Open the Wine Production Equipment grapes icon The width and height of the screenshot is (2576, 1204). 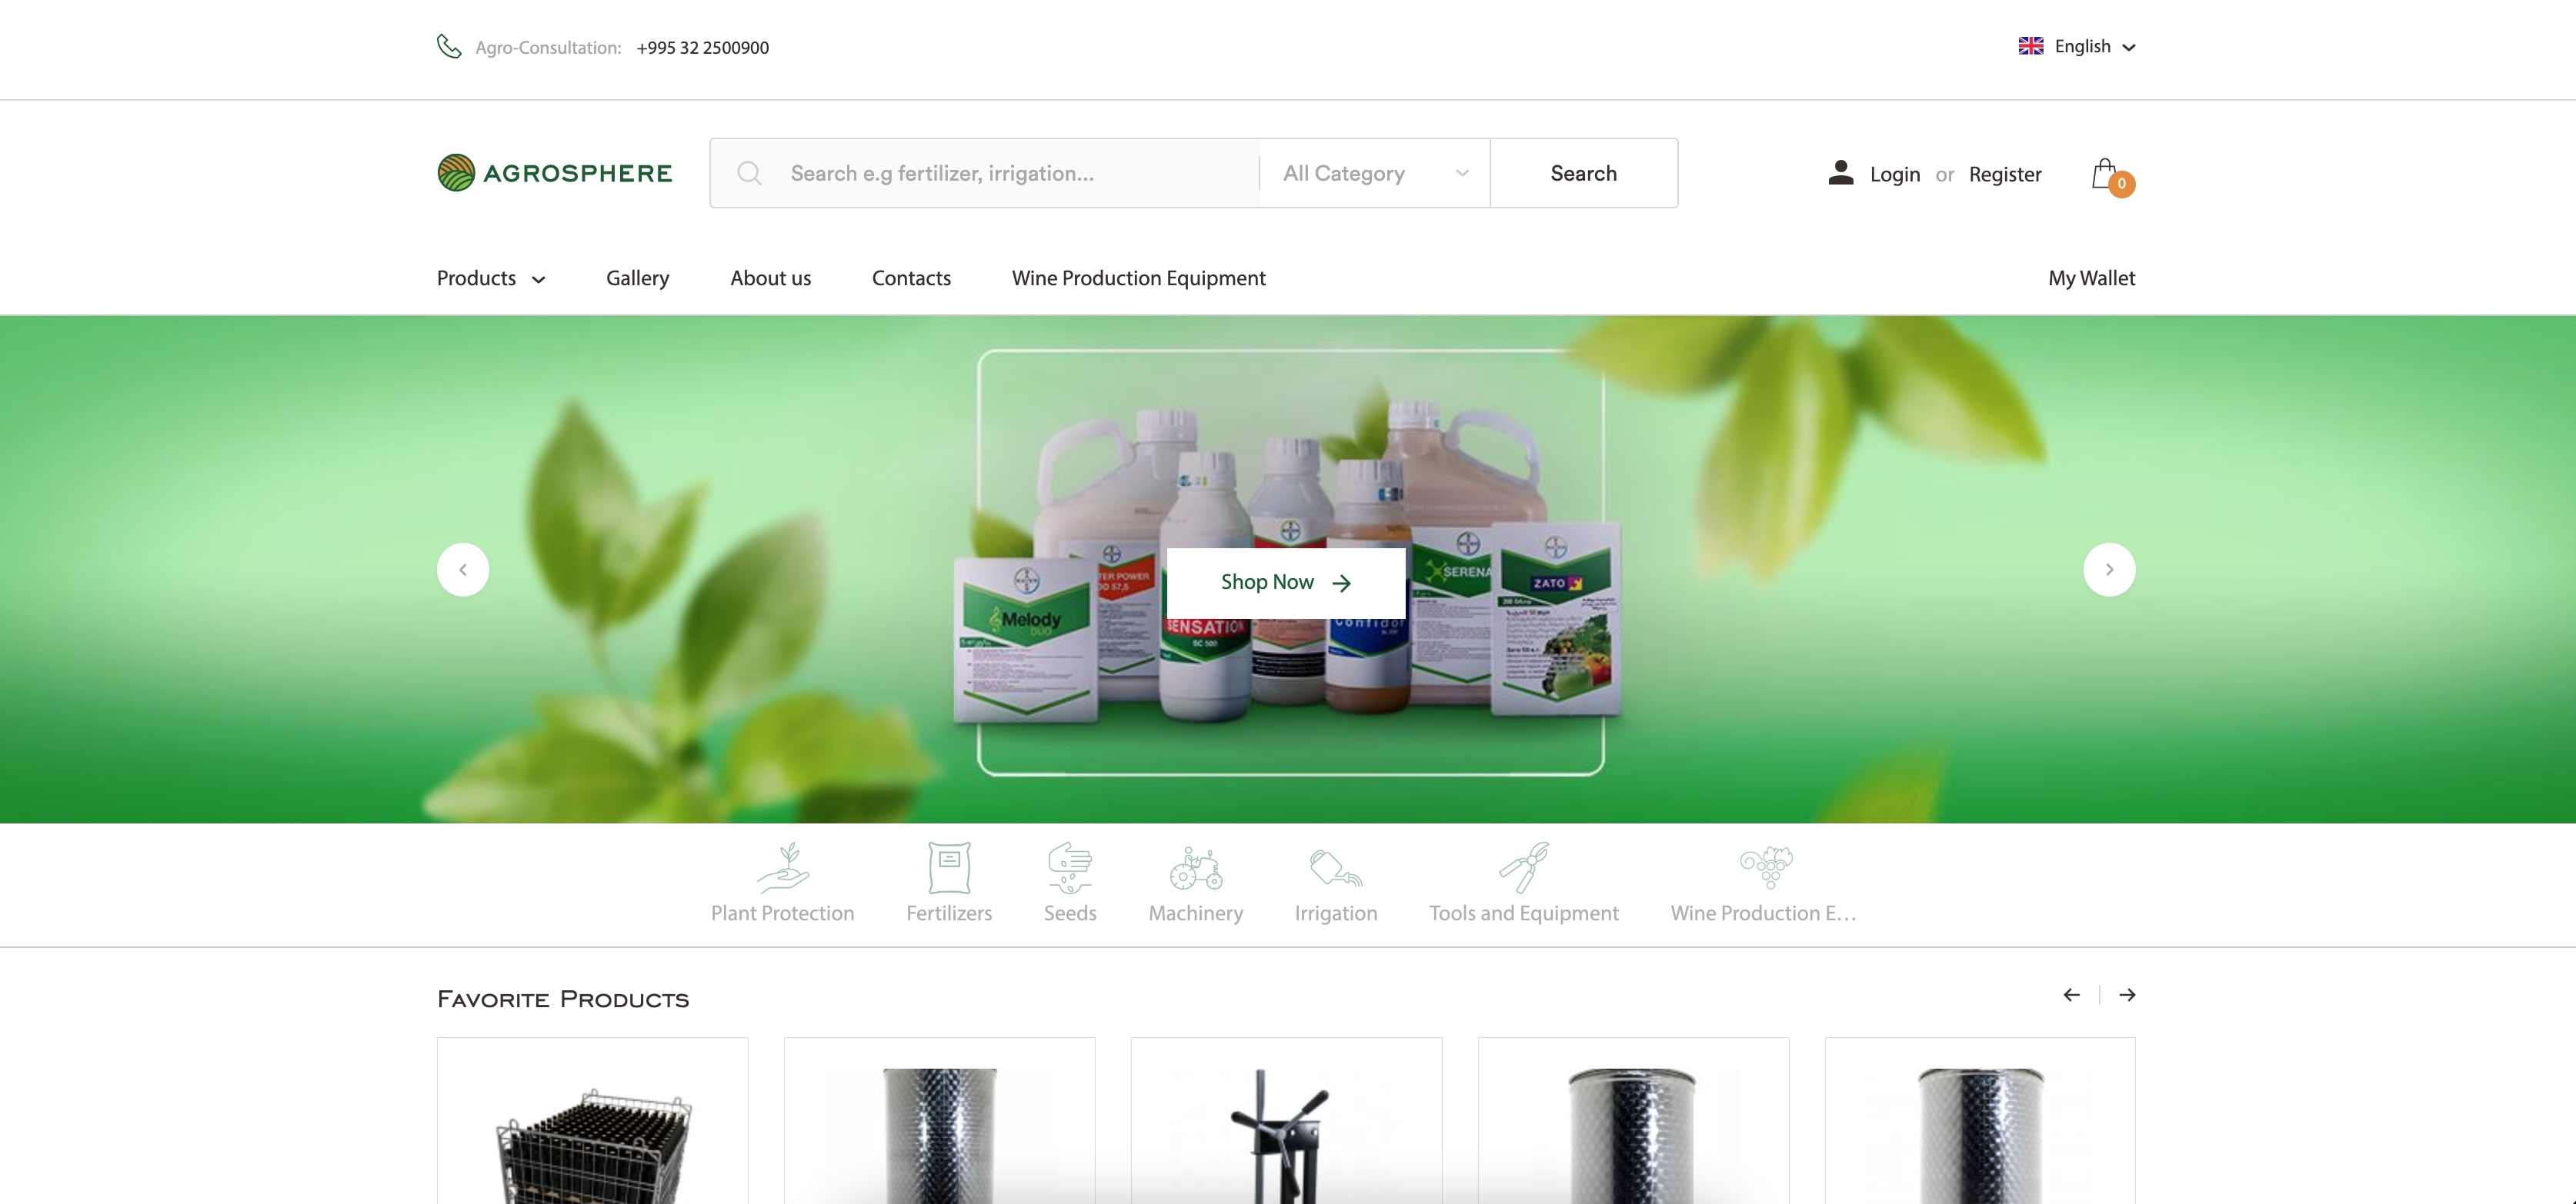(1764, 867)
